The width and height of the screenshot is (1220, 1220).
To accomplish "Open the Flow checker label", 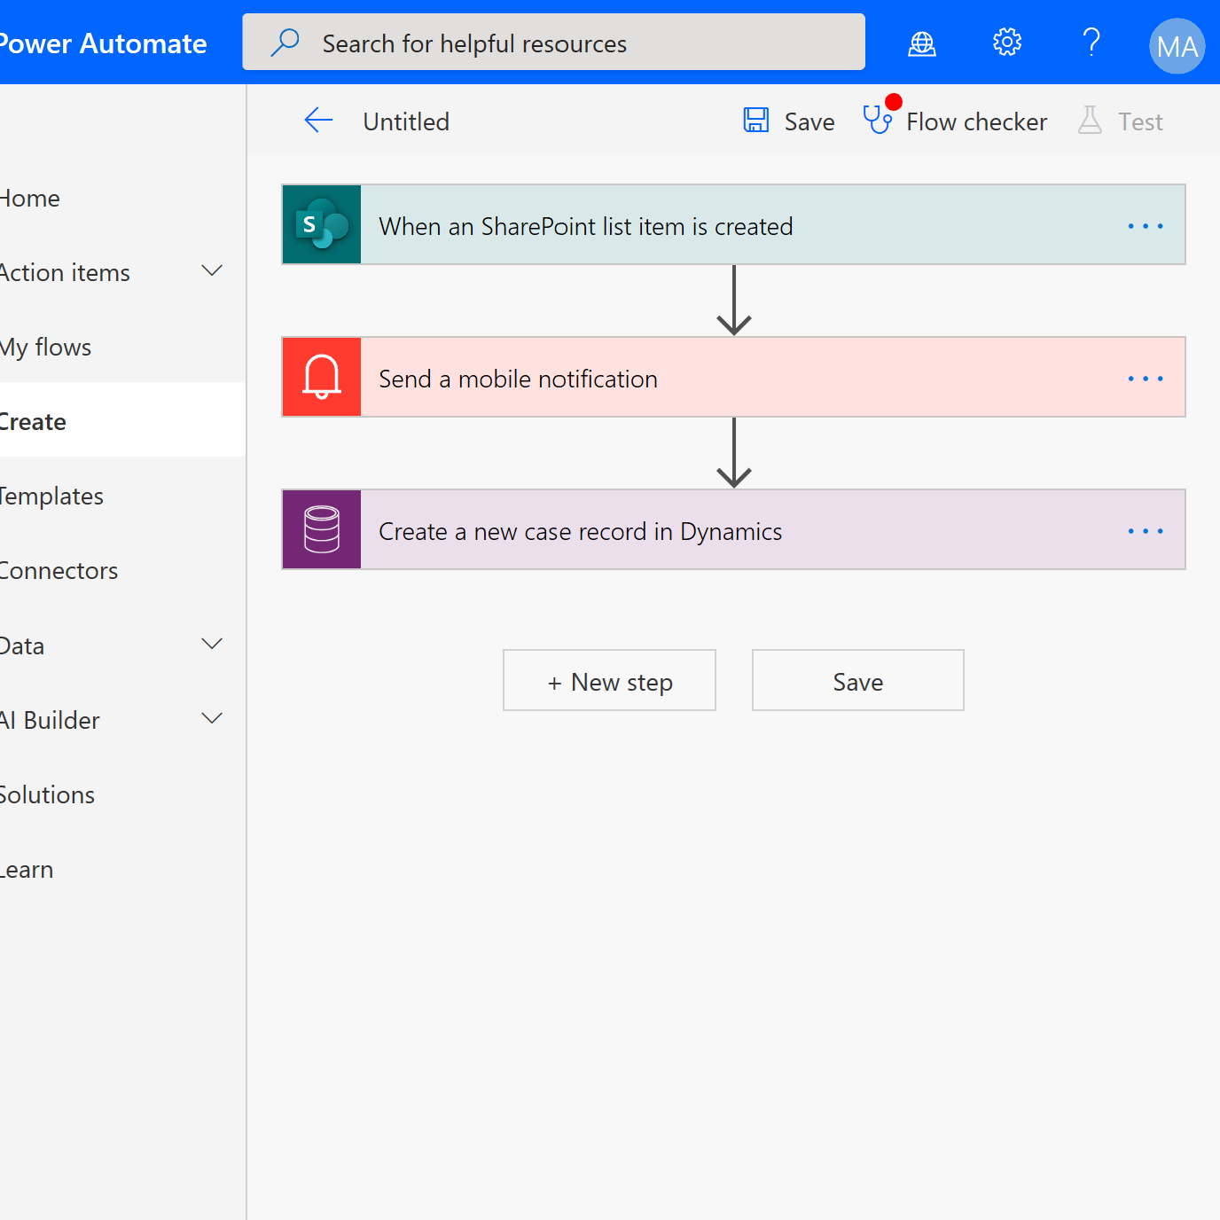I will (976, 121).
